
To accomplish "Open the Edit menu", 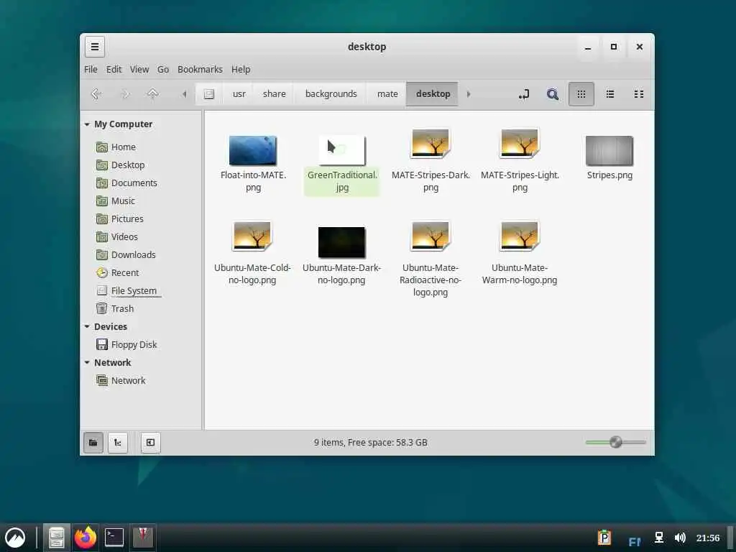I will click(x=114, y=70).
